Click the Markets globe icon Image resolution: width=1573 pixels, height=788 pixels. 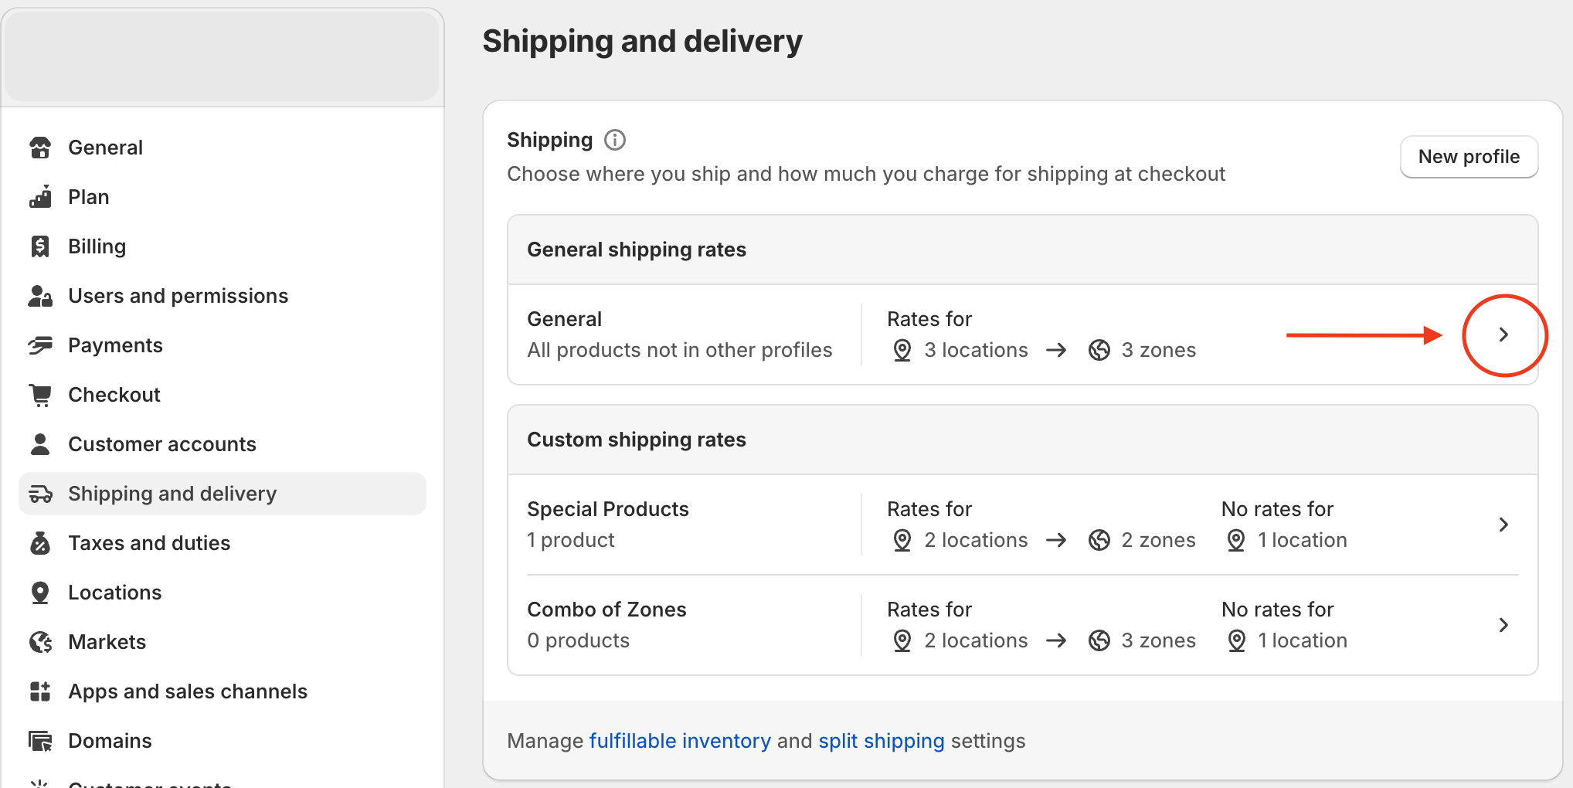pyautogui.click(x=40, y=642)
